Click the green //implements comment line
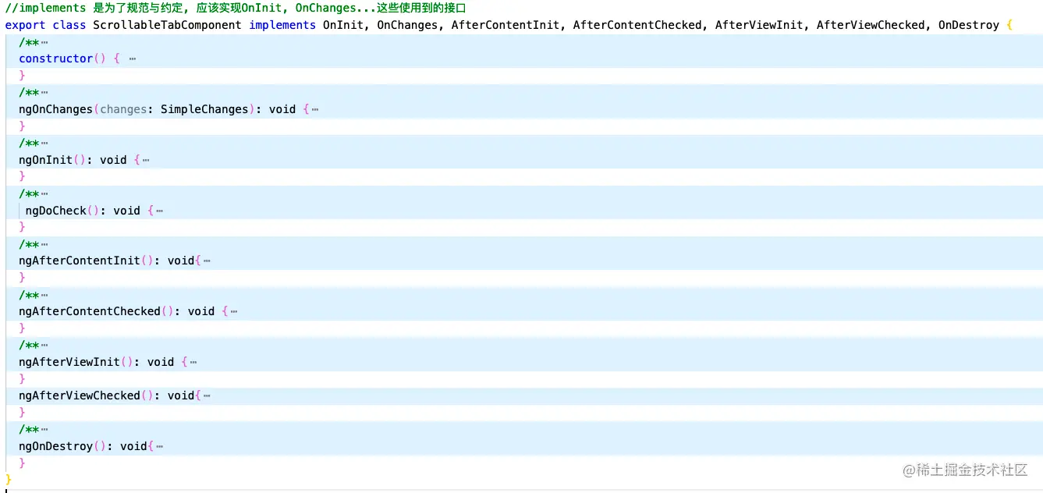 (x=235, y=8)
